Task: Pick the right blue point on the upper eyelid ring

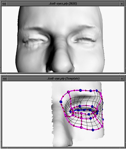Action: coord(92,106)
